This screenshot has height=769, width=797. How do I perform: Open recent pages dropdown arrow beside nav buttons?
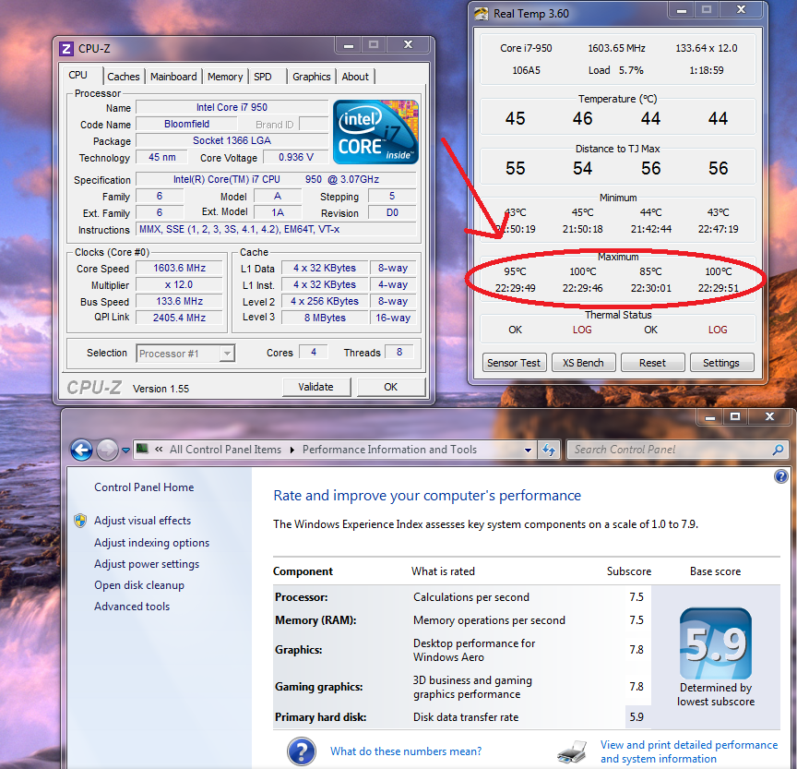(x=125, y=451)
